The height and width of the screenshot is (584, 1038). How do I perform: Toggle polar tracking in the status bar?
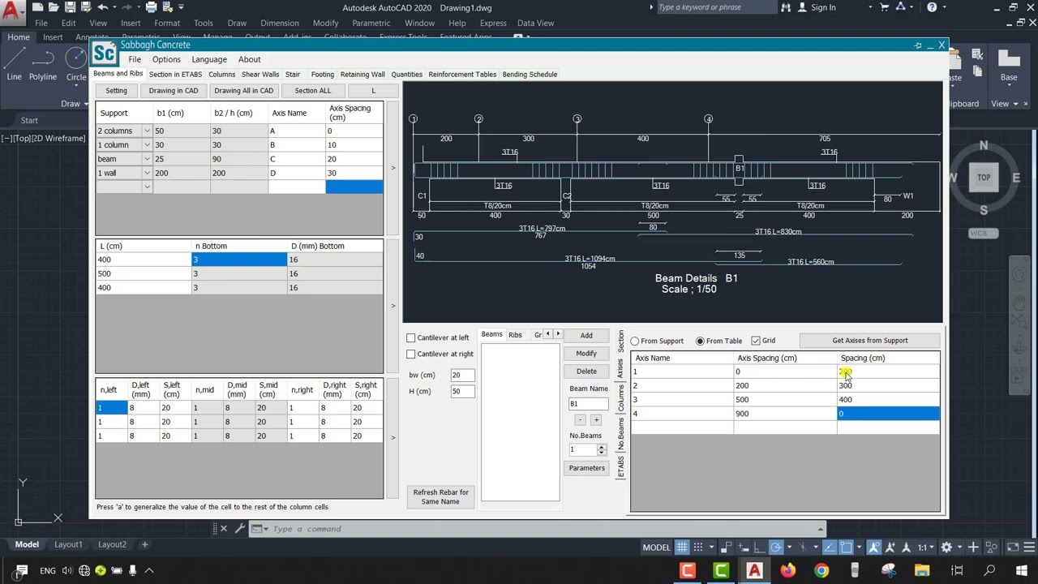click(776, 547)
